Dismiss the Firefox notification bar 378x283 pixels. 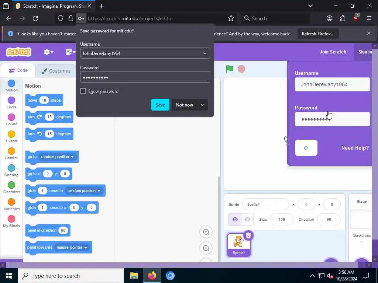point(369,33)
